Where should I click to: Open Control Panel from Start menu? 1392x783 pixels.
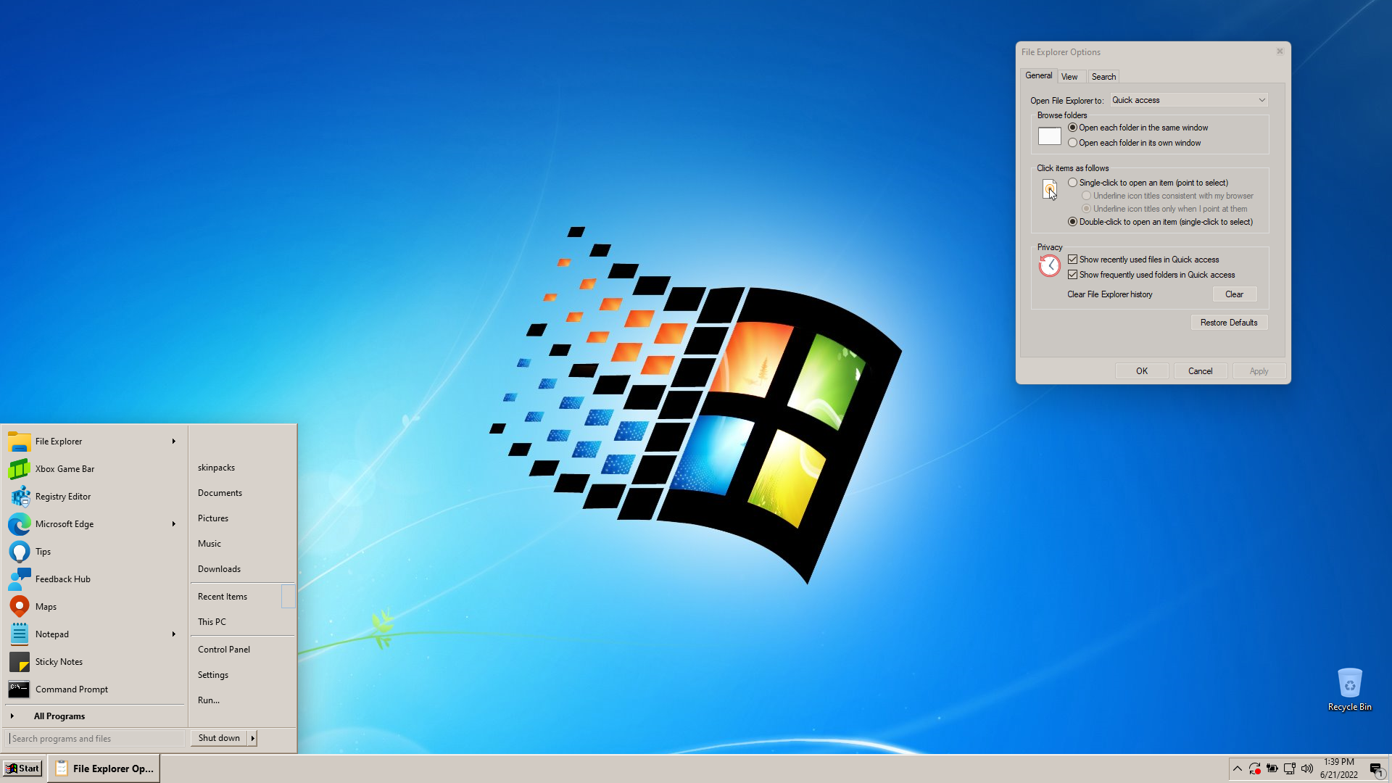223,650
